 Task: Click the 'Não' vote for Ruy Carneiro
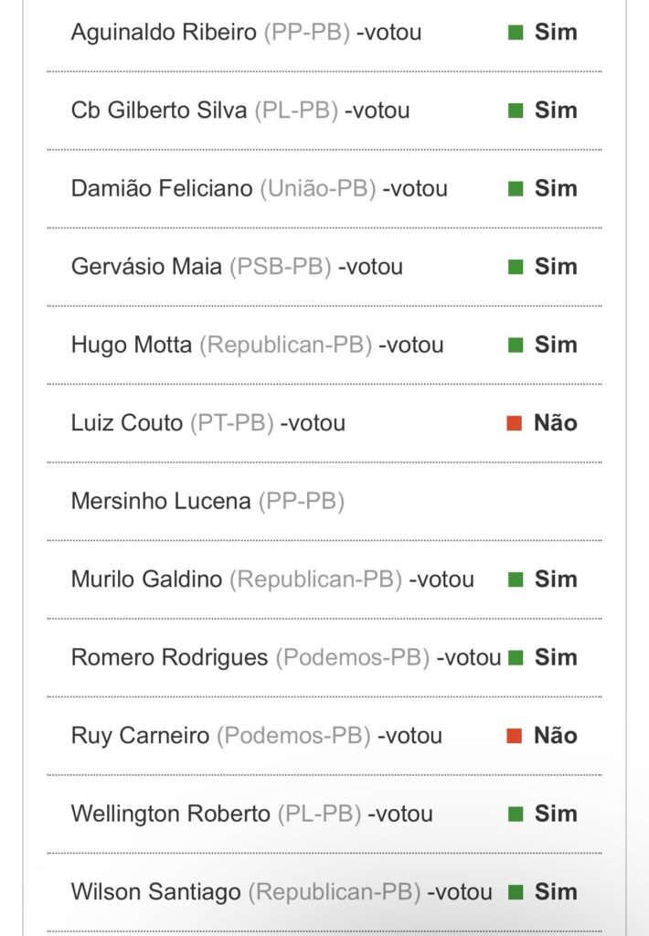coord(556,736)
